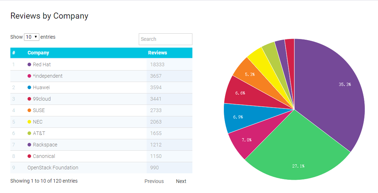This screenshot has height=193, width=378.
Task: Click the 1150 reviews value
Action: [156, 156]
